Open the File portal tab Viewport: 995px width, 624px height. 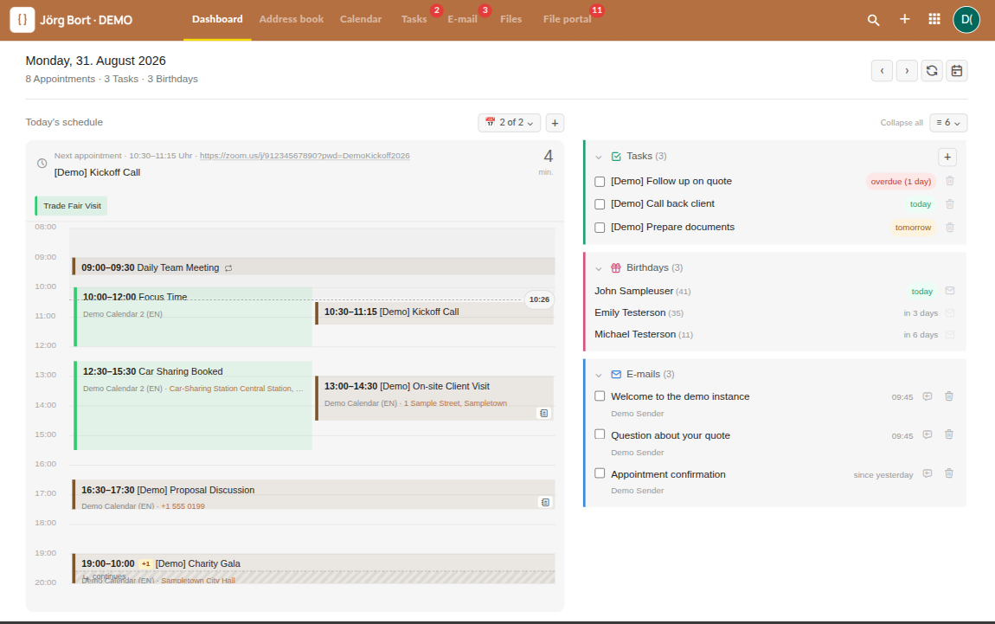[x=567, y=19]
